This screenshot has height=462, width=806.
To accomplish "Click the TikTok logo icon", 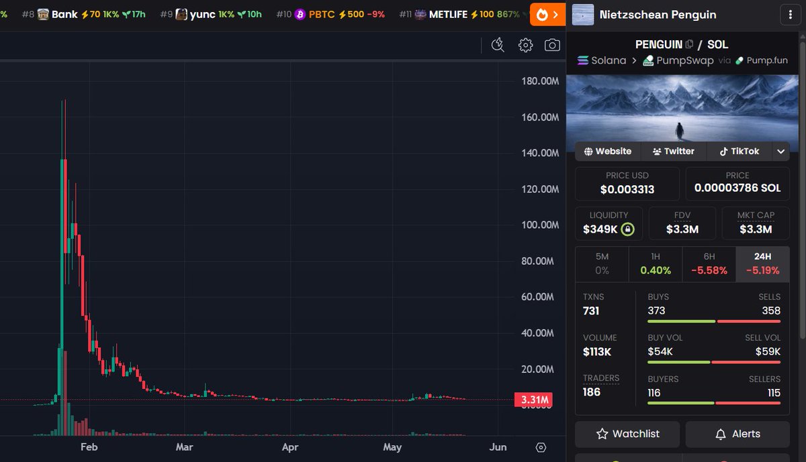I will pyautogui.click(x=724, y=152).
